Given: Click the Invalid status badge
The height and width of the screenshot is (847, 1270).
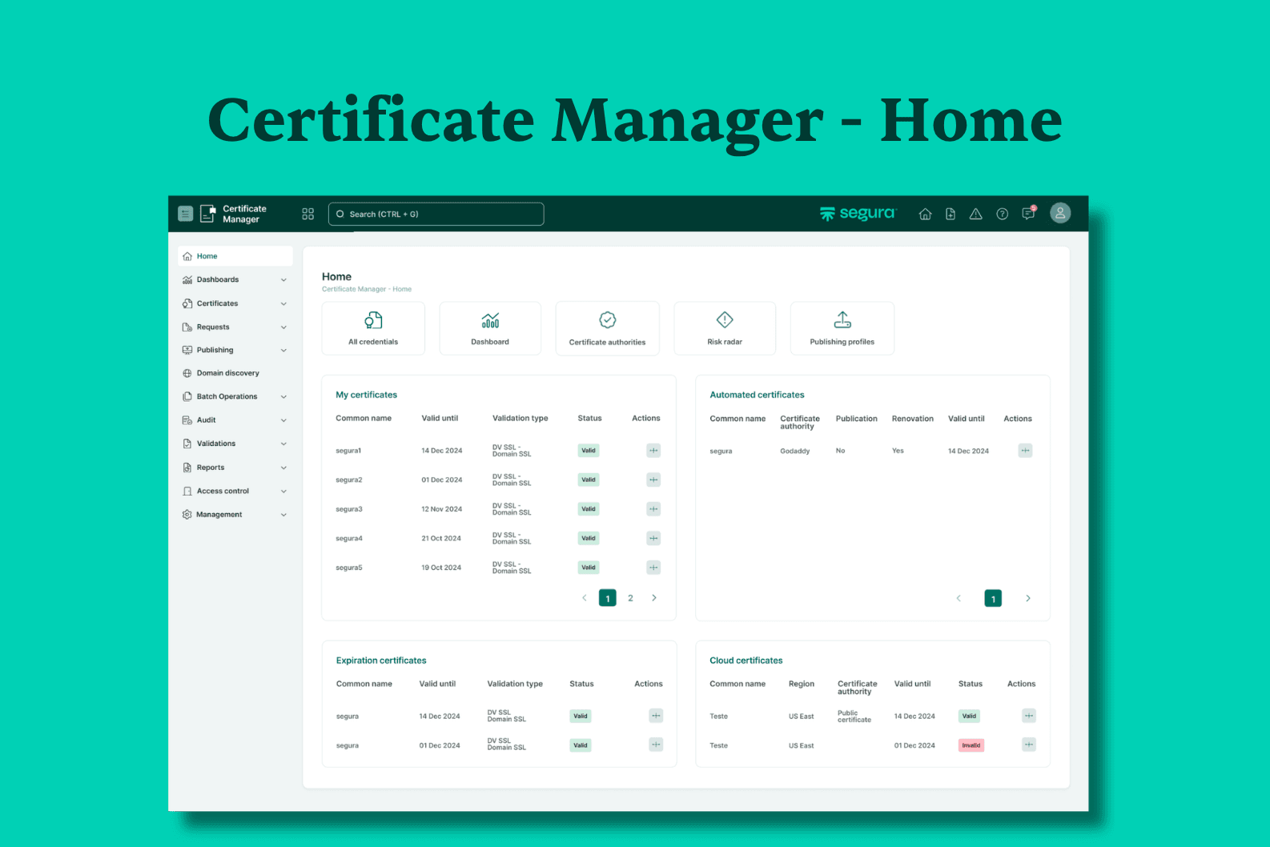Looking at the screenshot, I should (971, 745).
